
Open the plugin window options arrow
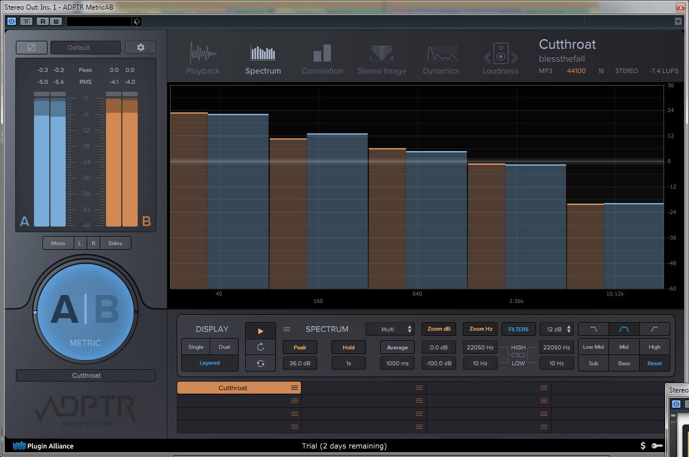coord(678,22)
